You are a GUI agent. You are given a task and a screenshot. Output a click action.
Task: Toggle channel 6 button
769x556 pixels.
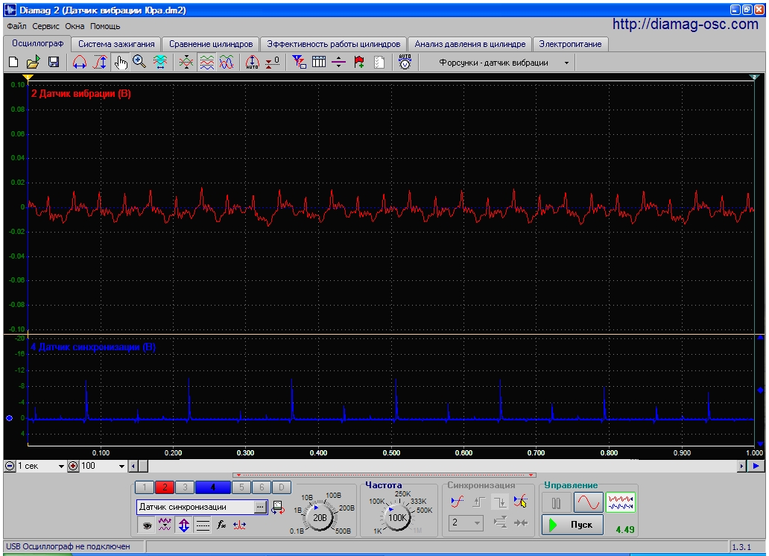coord(262,487)
